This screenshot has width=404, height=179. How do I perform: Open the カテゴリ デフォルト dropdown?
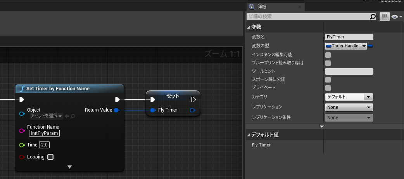coord(349,97)
